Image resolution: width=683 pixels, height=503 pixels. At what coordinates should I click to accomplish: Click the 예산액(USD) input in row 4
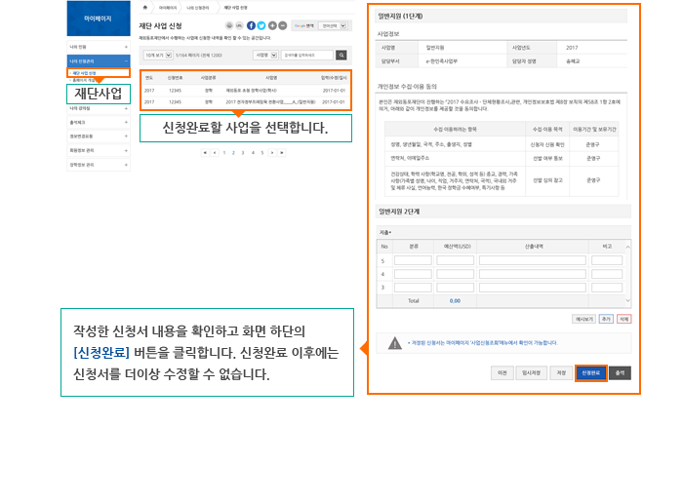pos(456,274)
